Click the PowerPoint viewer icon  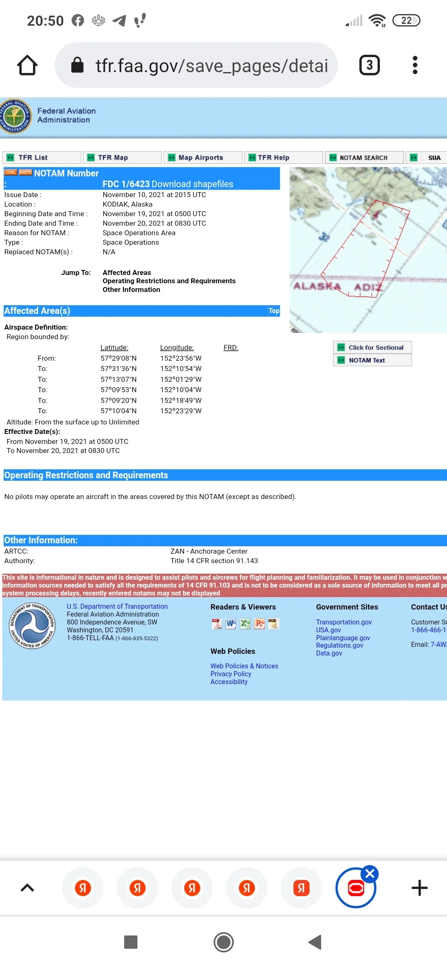point(260,624)
